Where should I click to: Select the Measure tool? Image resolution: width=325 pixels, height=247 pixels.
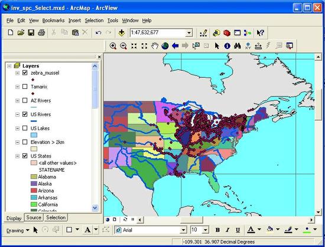pos(258,46)
